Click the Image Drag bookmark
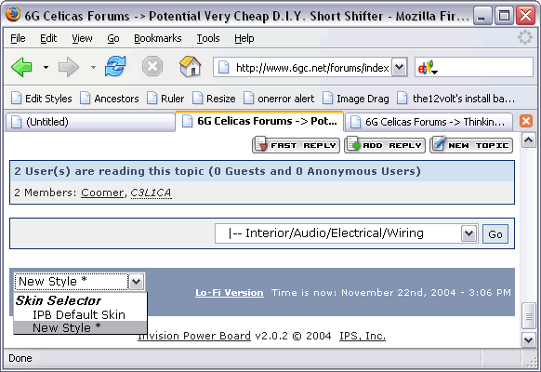This screenshot has height=372, width=541. click(x=356, y=99)
